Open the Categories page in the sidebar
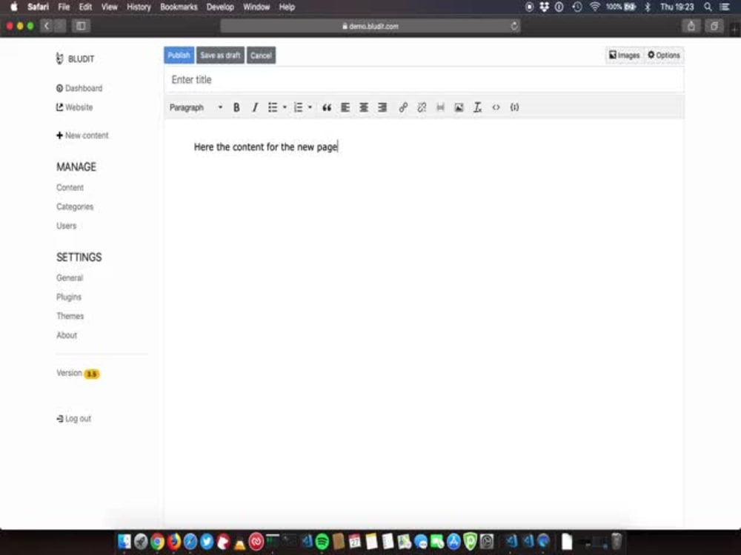This screenshot has width=741, height=555. point(74,206)
